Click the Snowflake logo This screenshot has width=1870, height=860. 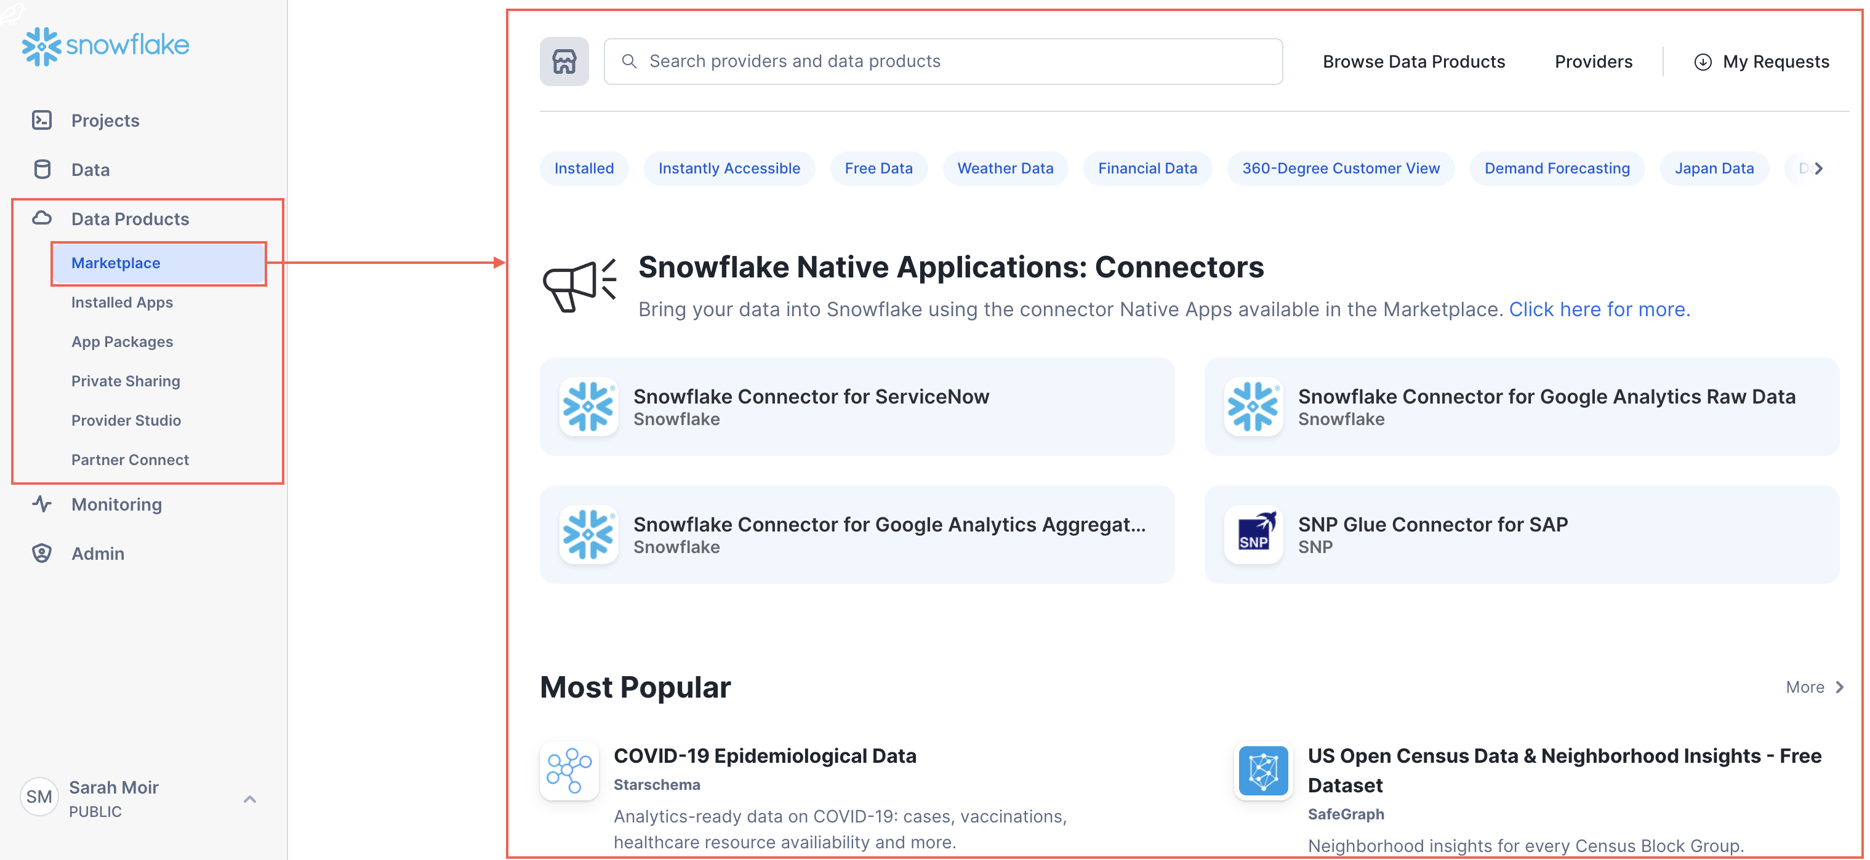coord(105,46)
